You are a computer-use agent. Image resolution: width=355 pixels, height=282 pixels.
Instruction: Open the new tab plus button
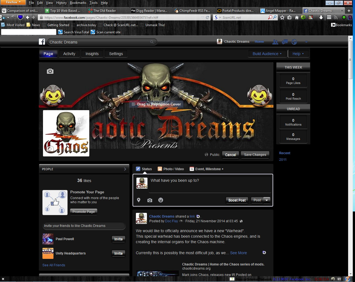[349, 11]
